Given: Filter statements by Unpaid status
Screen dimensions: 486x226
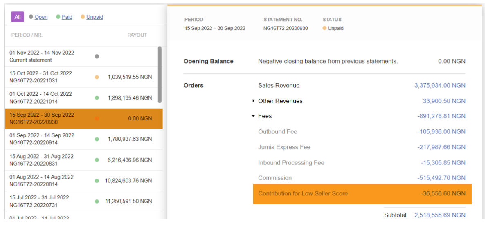Looking at the screenshot, I should pos(94,17).
